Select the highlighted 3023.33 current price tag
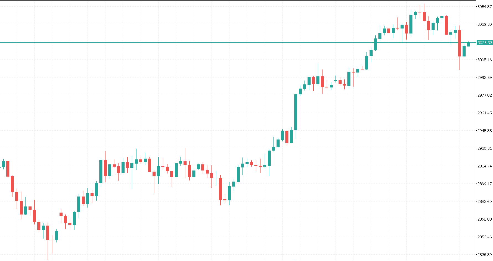This screenshot has height=261, width=493. coord(485,43)
